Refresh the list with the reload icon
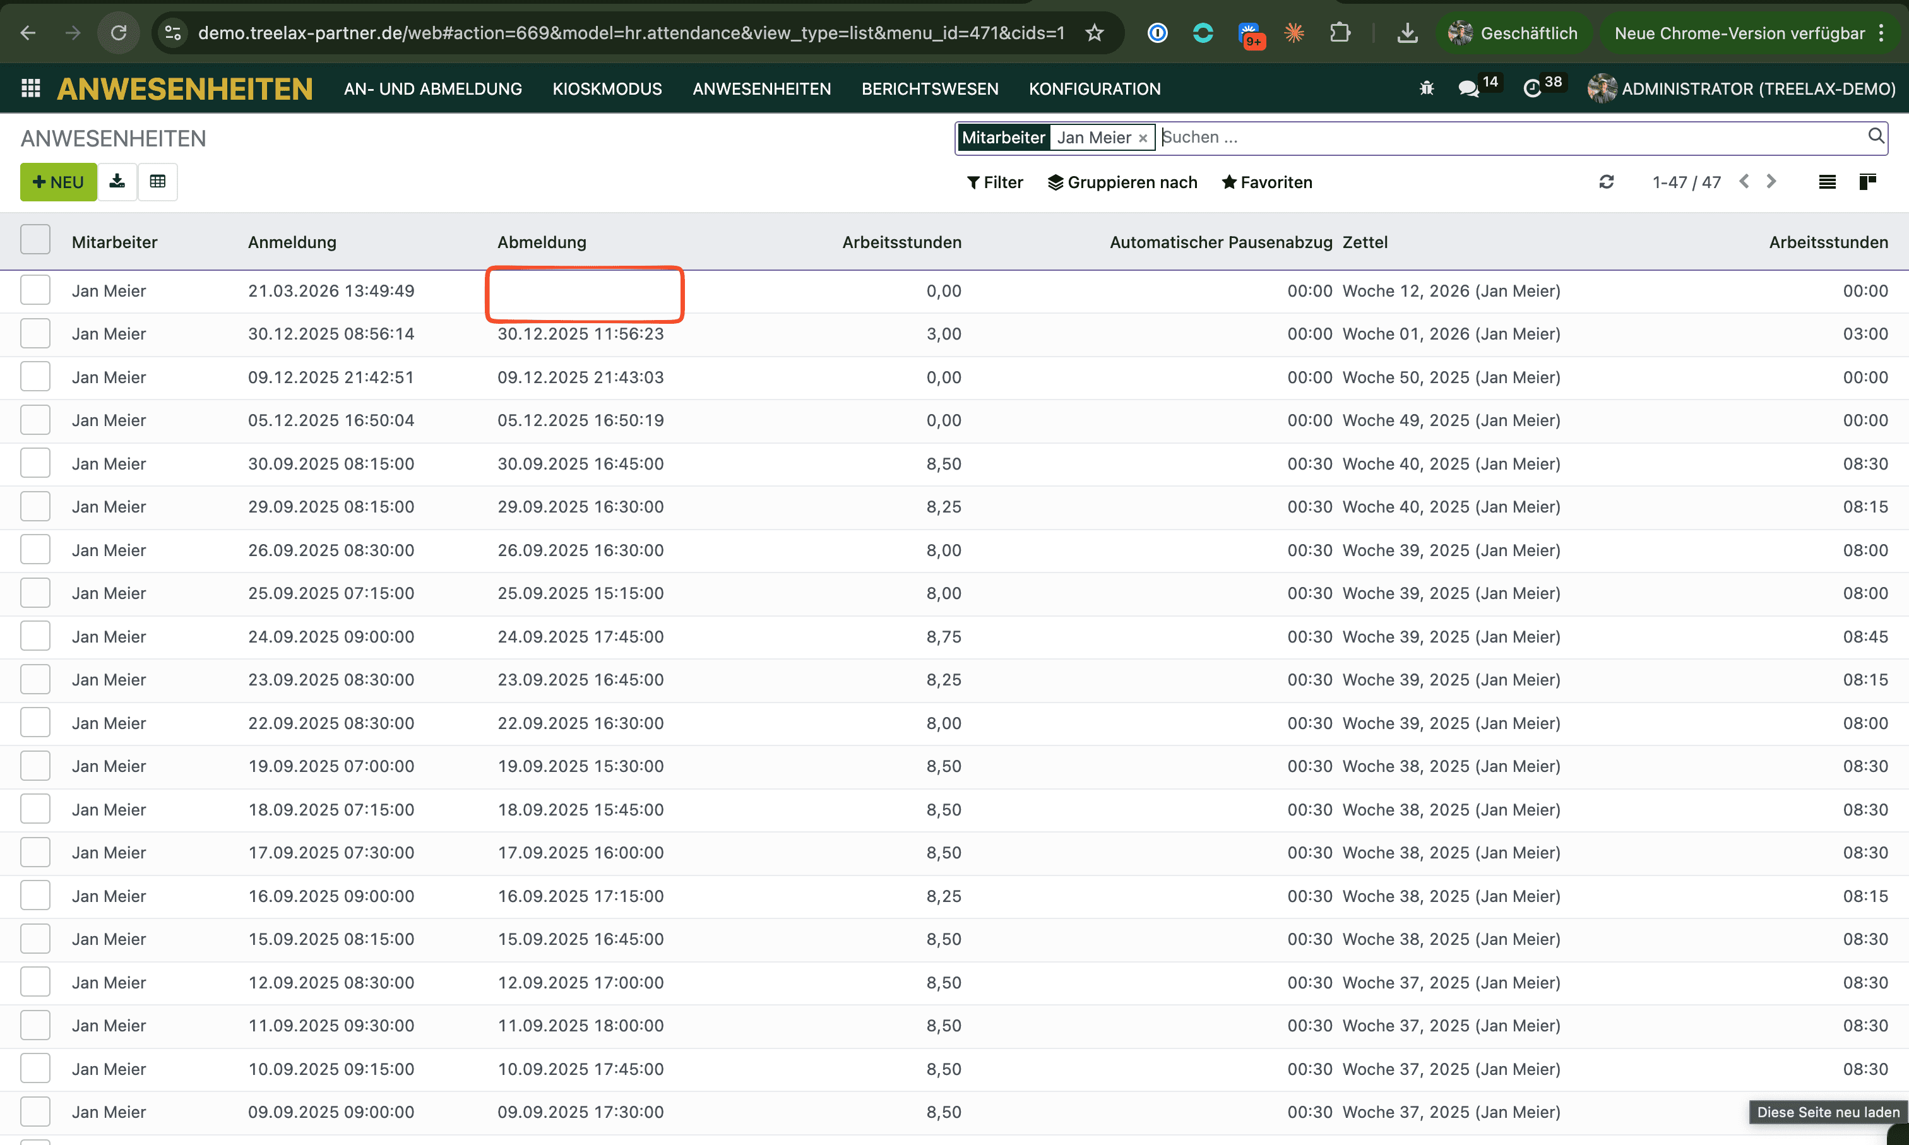The image size is (1909, 1145). click(x=1607, y=182)
